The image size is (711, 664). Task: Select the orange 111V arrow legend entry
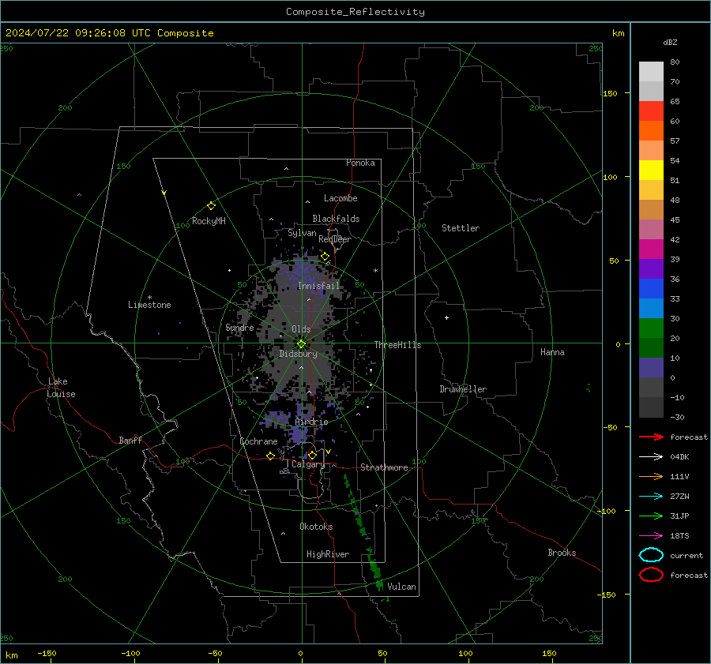[x=651, y=476]
